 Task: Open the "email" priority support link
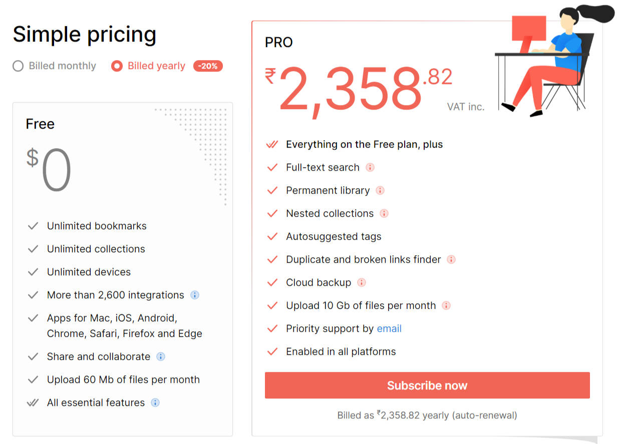389,328
